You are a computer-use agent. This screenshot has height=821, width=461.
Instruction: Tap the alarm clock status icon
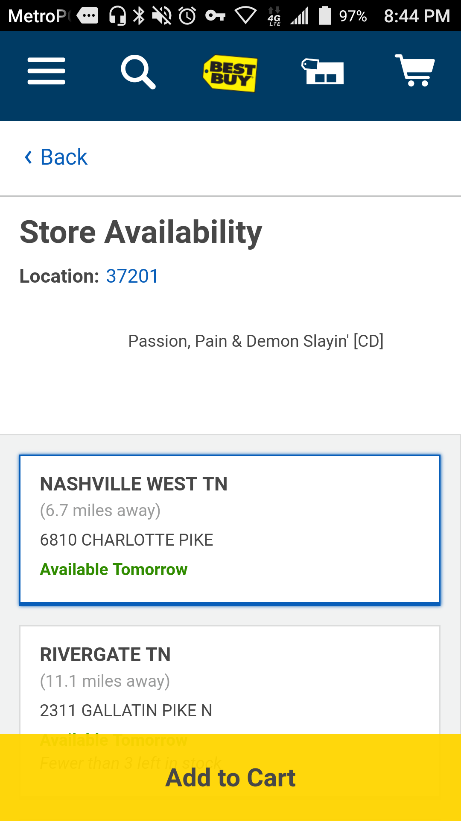[187, 16]
